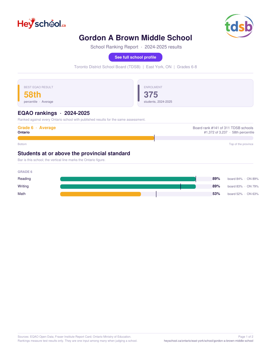Click the board 84% ON 89% text

point(243,179)
